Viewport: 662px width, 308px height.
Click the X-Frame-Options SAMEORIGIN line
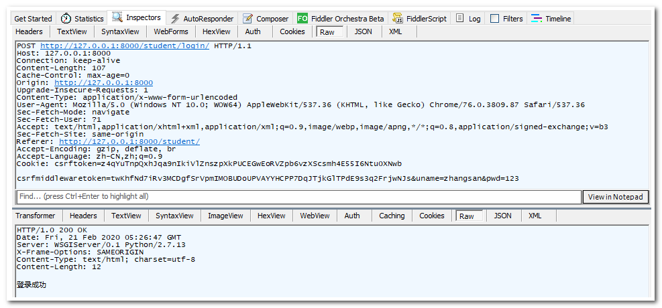80,252
